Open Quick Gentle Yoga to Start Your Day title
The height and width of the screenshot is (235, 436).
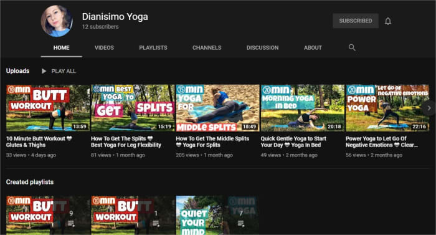click(293, 141)
